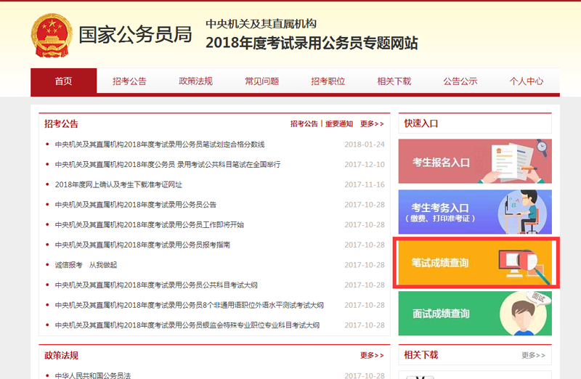581x379 pixels.
Task: Switch to 相关下载 navigation tab
Action: [x=394, y=81]
